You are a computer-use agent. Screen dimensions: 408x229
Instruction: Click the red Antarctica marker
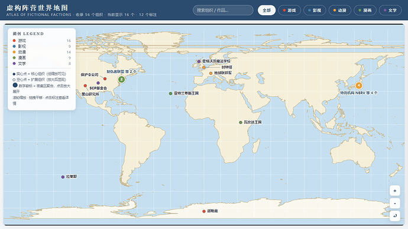coord(204,211)
